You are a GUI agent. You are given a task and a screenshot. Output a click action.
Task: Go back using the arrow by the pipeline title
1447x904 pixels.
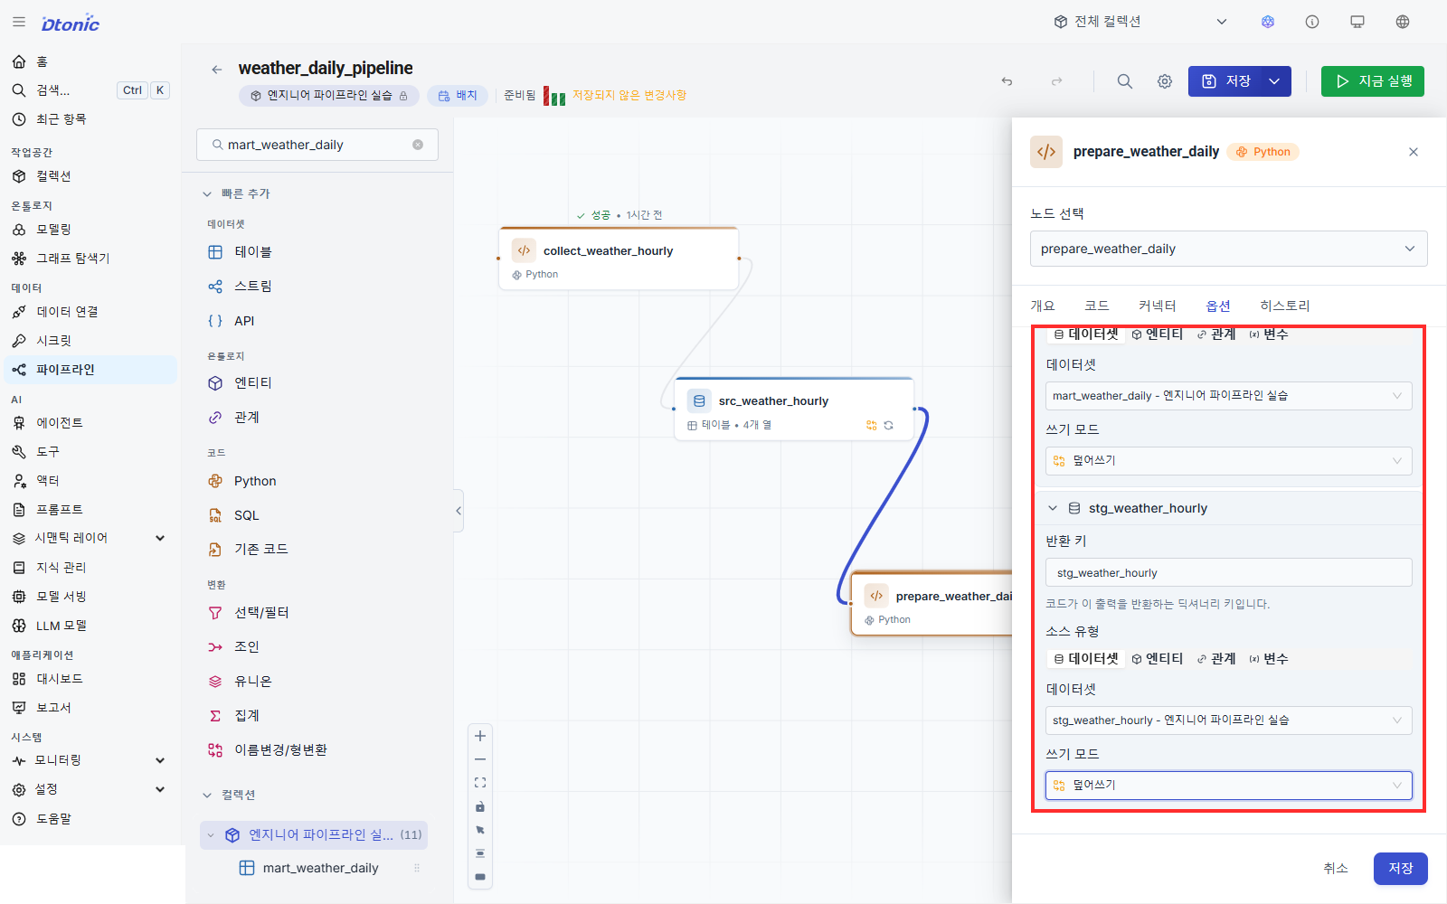pyautogui.click(x=216, y=70)
